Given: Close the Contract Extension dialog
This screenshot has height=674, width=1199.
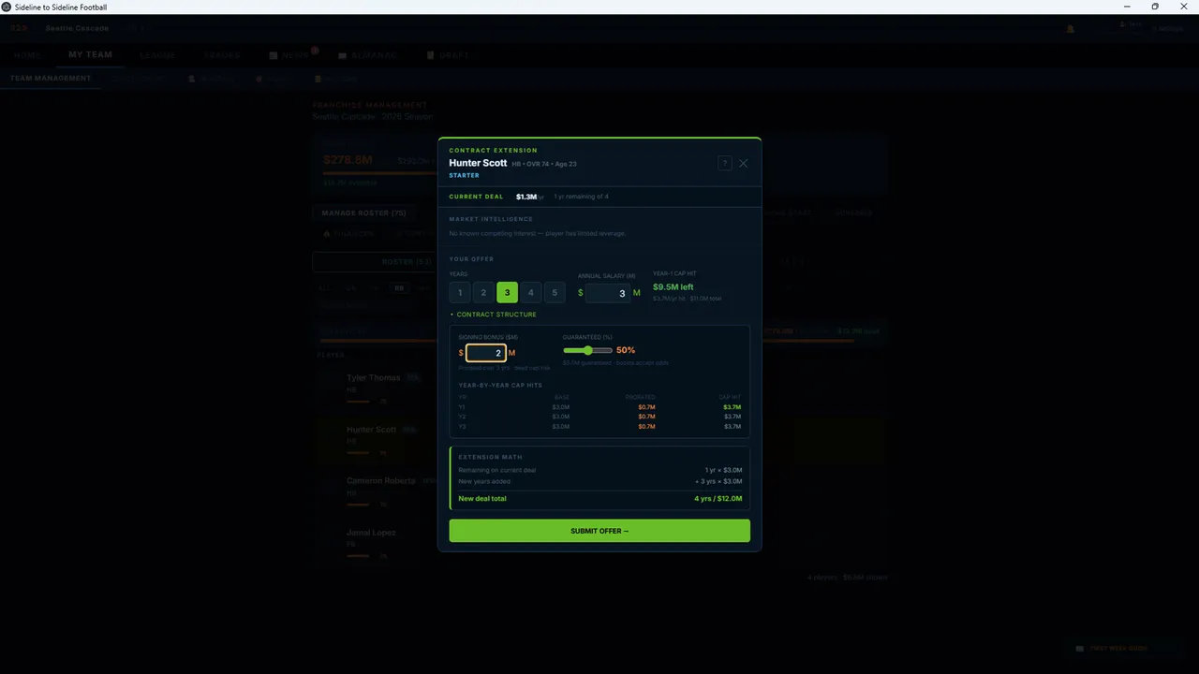Looking at the screenshot, I should [x=744, y=163].
